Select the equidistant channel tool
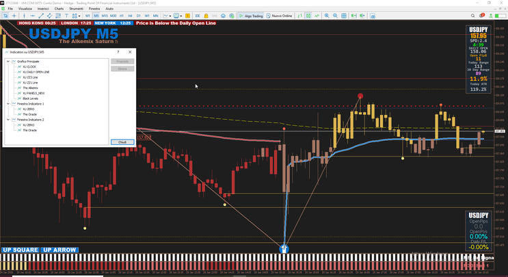This screenshot has height=277, width=508. coord(49,16)
